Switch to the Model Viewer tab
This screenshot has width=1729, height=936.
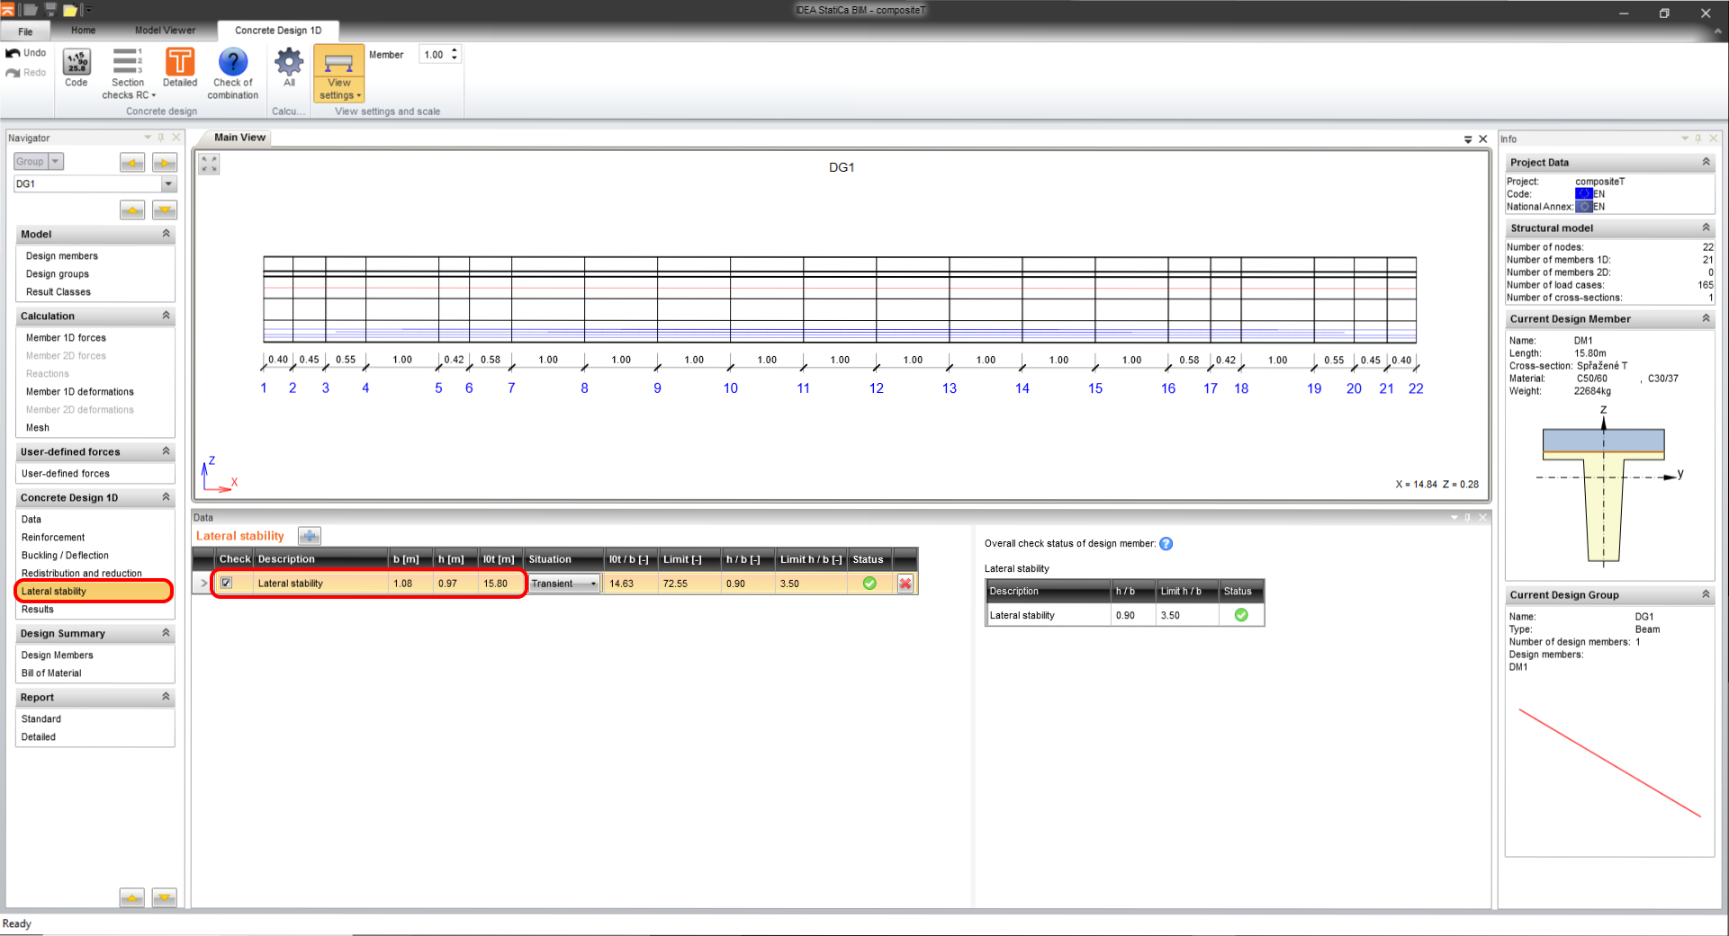tap(165, 30)
